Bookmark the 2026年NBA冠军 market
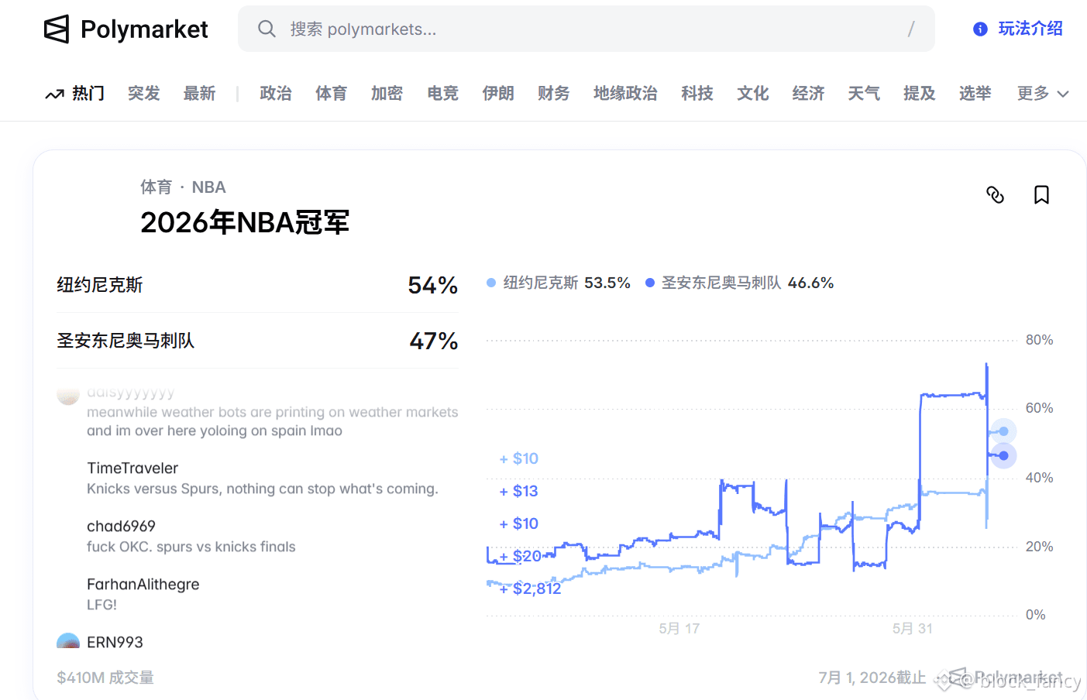 (1041, 194)
